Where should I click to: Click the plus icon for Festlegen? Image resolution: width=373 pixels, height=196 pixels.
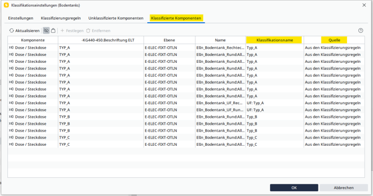click(x=62, y=31)
